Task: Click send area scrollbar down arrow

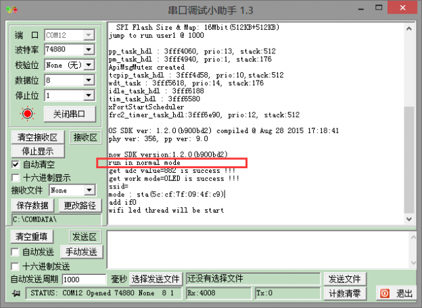Action: 413,263
